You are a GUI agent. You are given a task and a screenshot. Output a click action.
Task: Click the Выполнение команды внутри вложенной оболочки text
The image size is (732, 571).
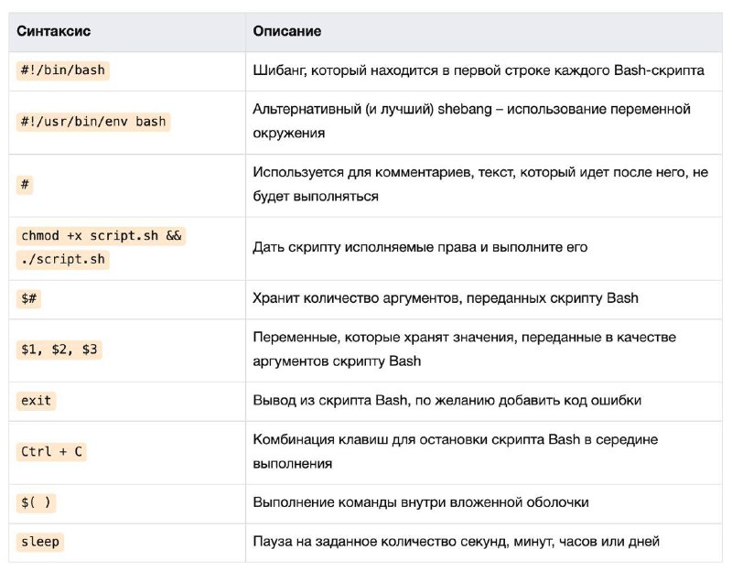click(421, 503)
